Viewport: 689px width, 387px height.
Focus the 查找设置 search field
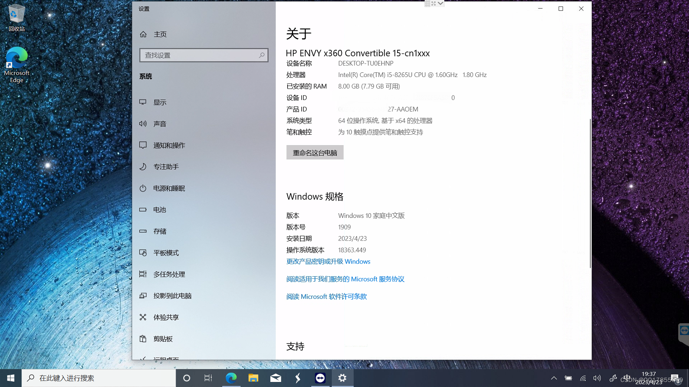click(204, 55)
